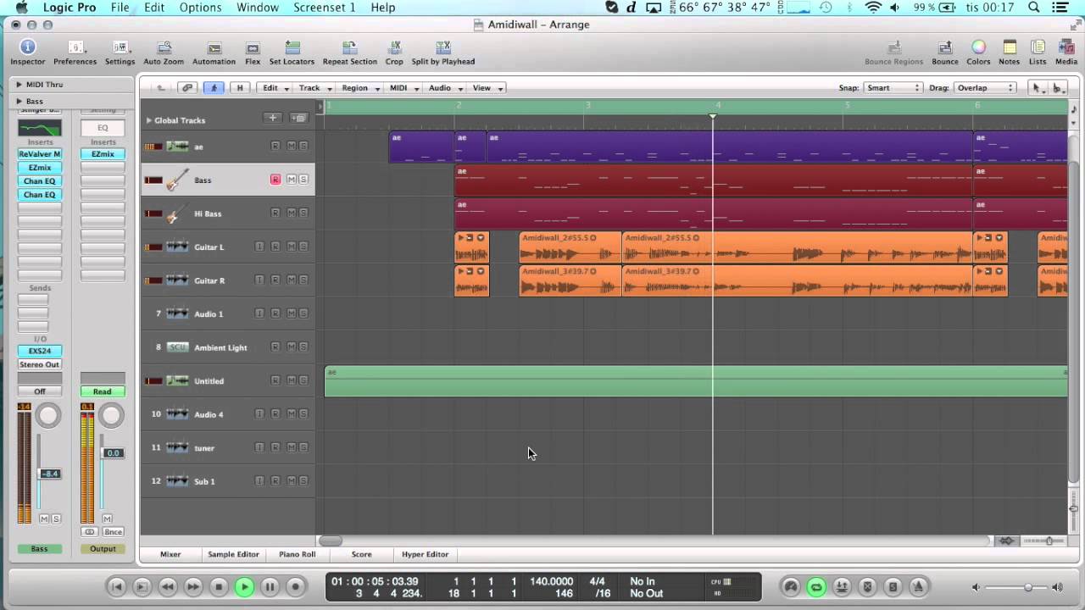Adjust the master volume slider
Screen dimensions: 1085x610
[x=1028, y=587]
